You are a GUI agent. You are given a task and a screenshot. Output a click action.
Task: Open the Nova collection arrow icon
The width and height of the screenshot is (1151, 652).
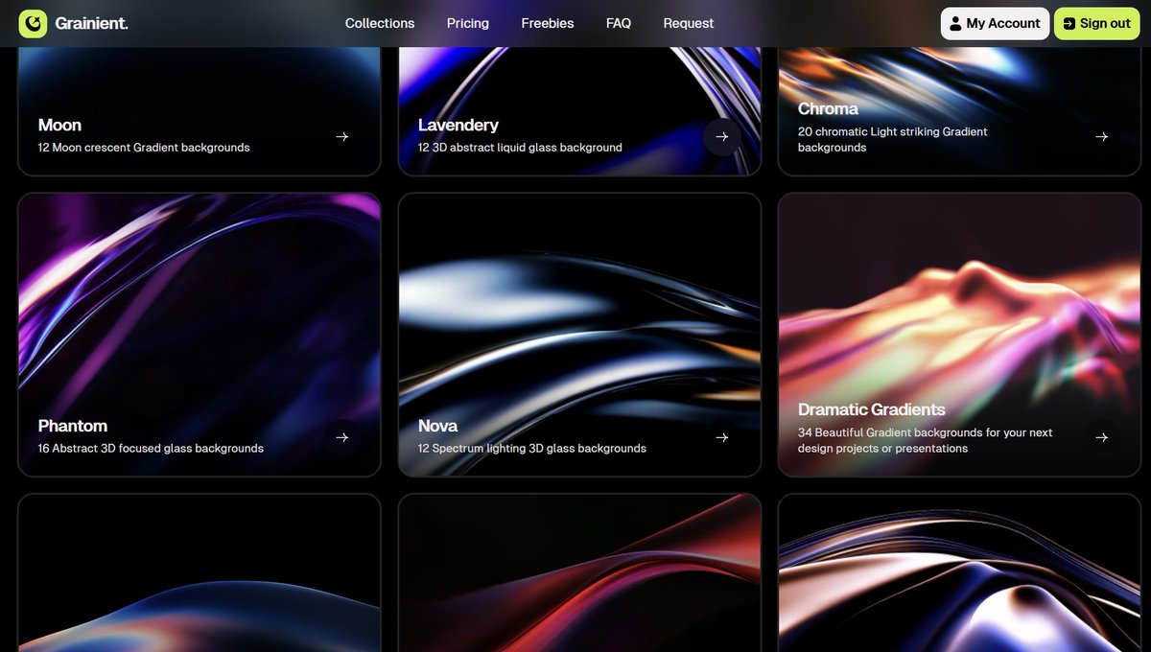point(722,437)
